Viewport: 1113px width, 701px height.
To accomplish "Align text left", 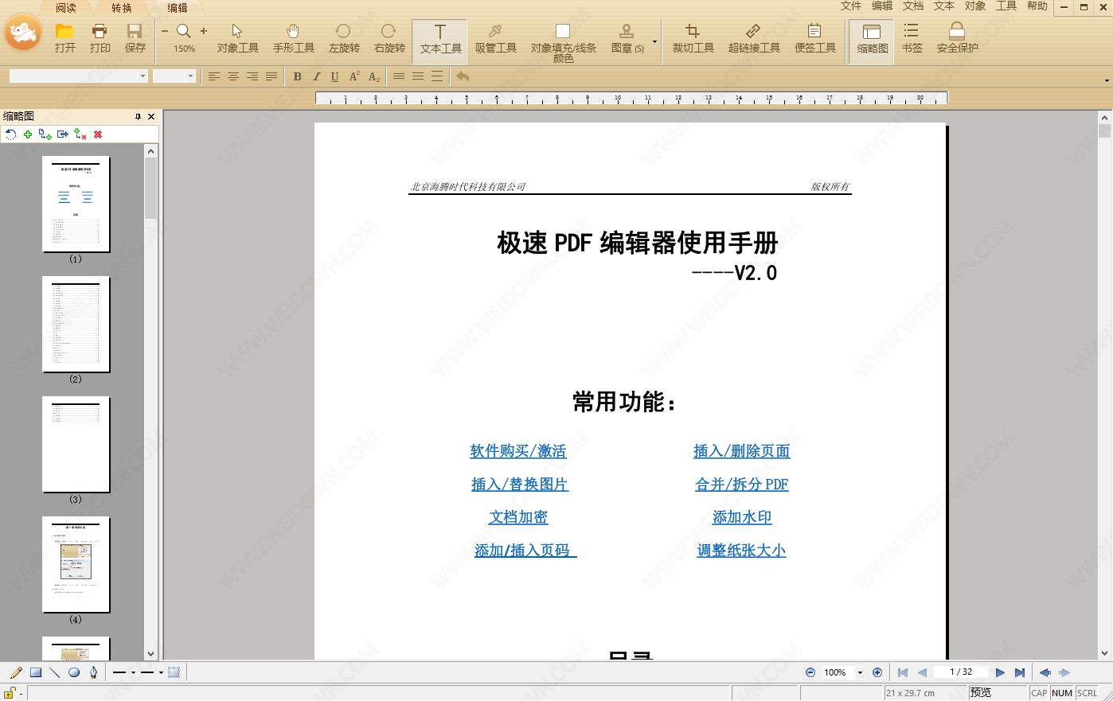I will 214,76.
